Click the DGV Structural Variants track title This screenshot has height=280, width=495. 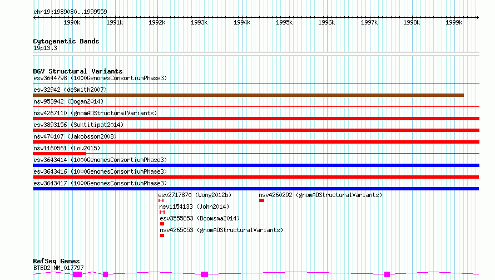tap(78, 71)
